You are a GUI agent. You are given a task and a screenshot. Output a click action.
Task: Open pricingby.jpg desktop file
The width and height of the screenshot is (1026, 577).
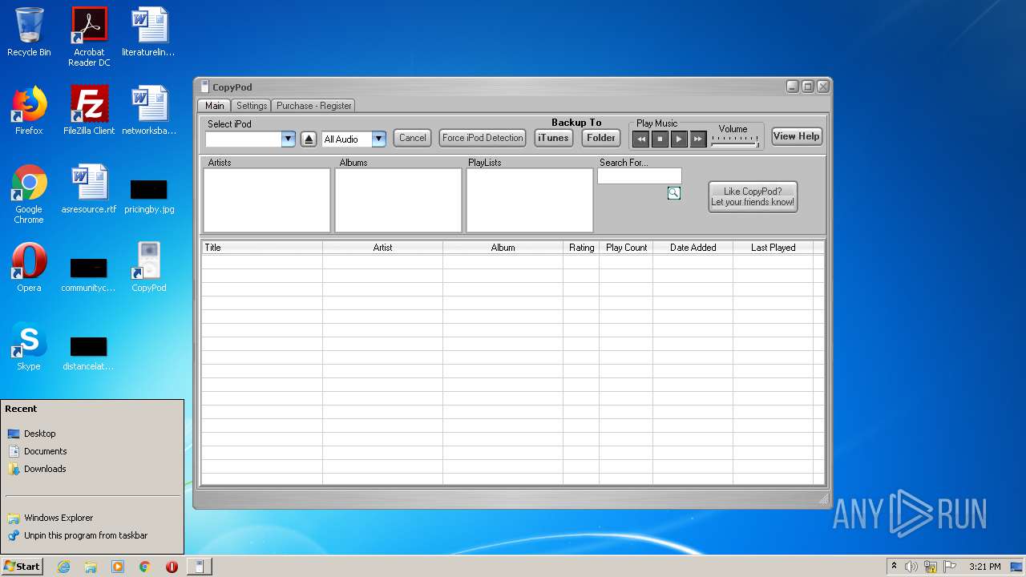[x=149, y=196]
